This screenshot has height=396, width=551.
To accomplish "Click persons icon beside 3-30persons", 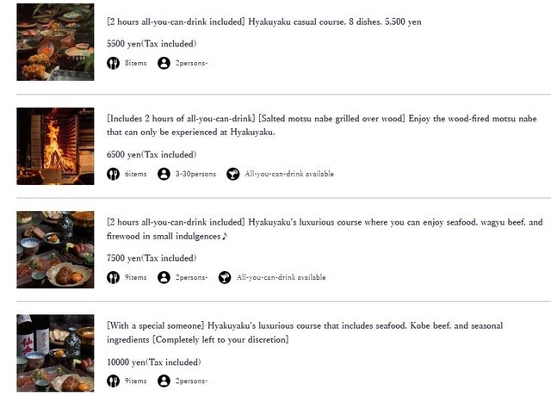I will pyautogui.click(x=164, y=174).
